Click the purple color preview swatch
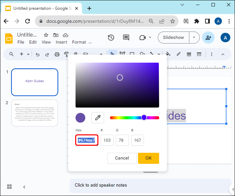This screenshot has width=235, height=196. (80, 118)
